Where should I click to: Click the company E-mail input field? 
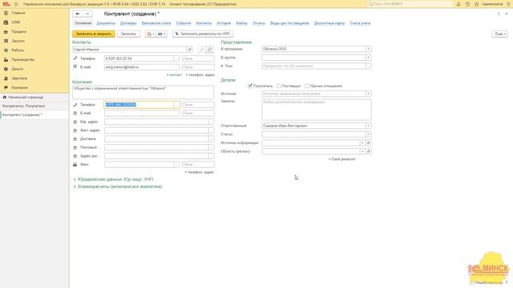[142, 114]
